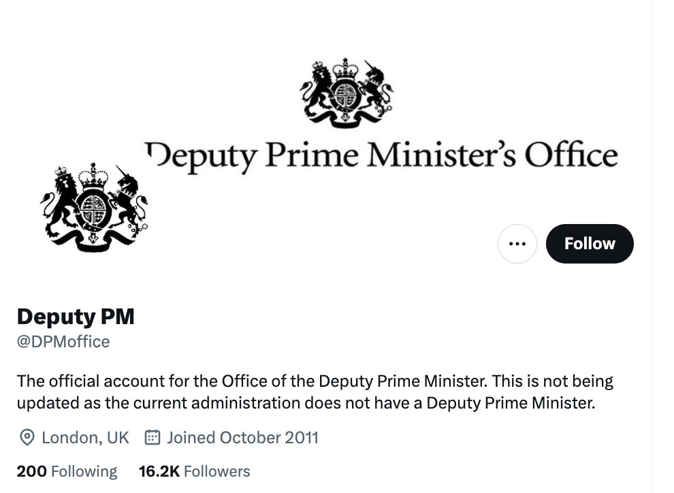
Task: Open the 200 Following list
Action: pyautogui.click(x=67, y=471)
